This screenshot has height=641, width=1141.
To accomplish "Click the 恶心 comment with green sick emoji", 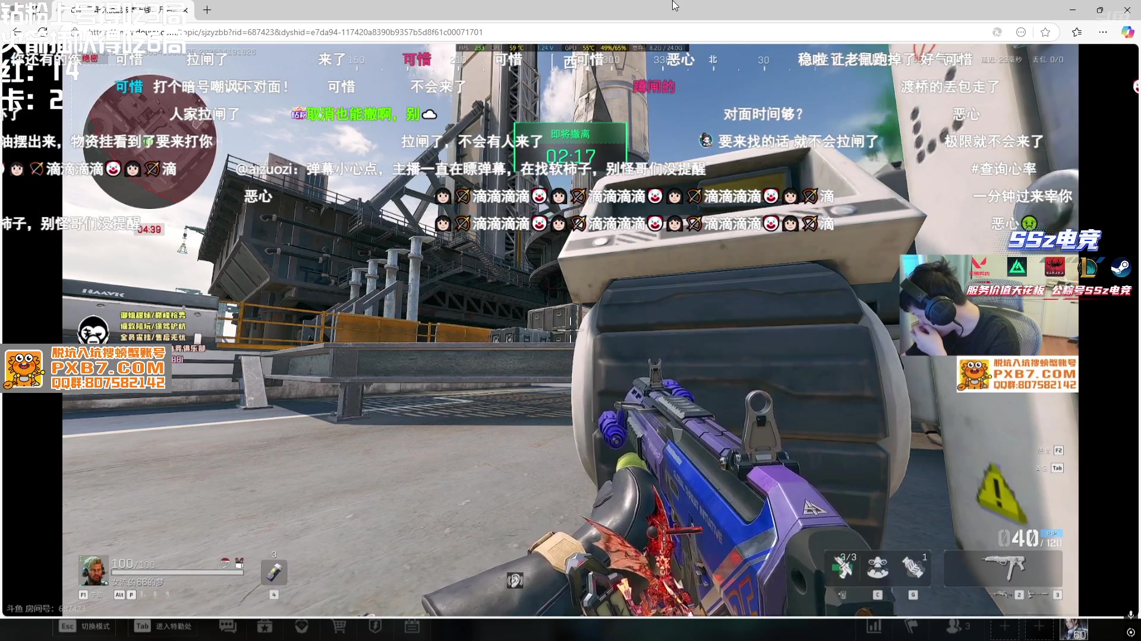I will (1014, 224).
